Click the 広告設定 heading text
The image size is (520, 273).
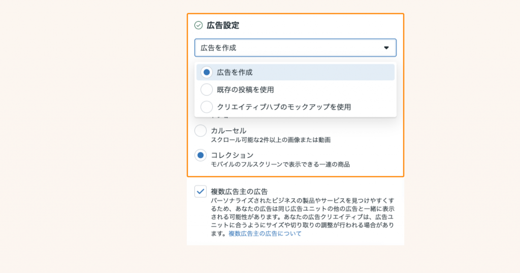(223, 25)
